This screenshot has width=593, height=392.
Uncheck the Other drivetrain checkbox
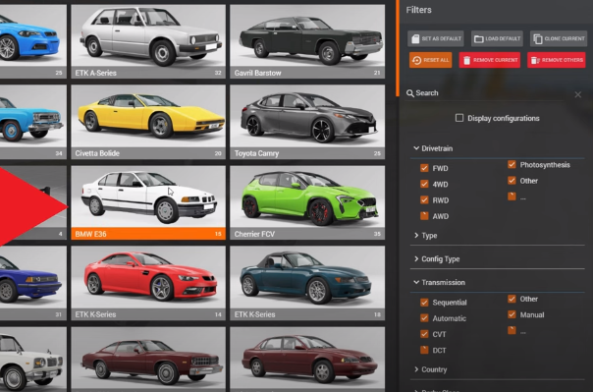(x=512, y=181)
